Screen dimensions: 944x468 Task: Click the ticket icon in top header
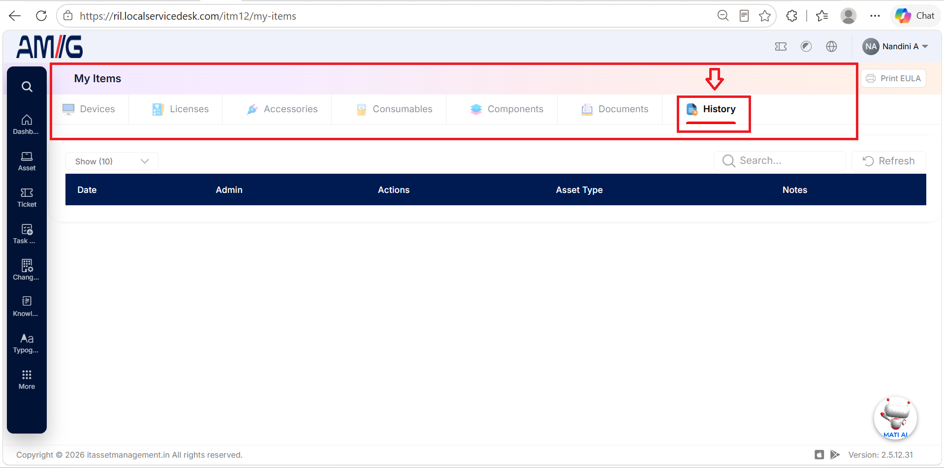tap(781, 46)
